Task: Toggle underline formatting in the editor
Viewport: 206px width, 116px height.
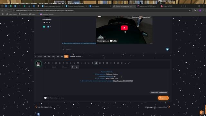Action: 67,63
